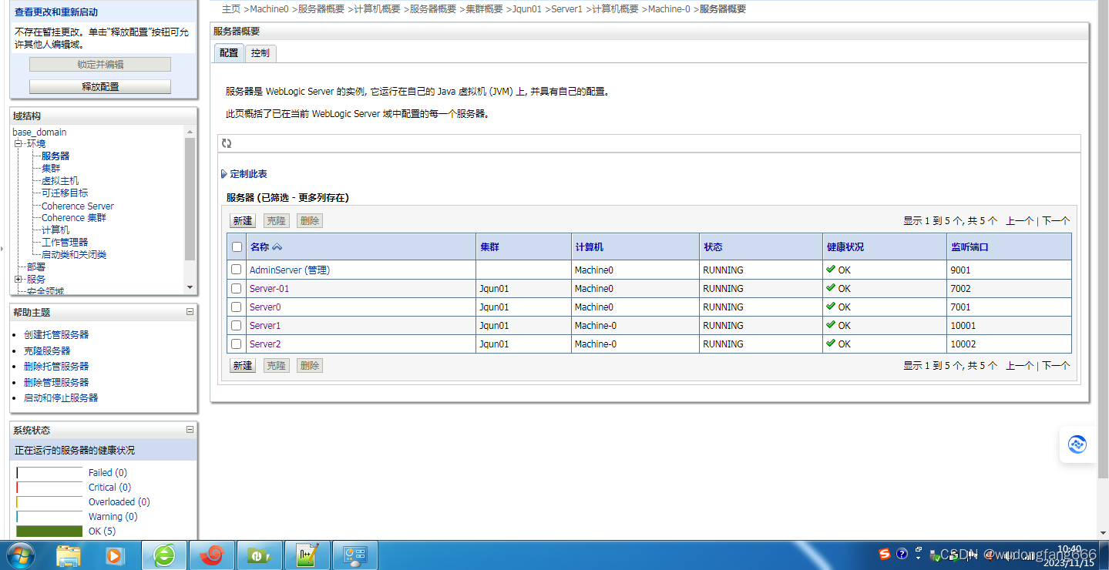Image resolution: width=1109 pixels, height=570 pixels.
Task: Open Machine-0 breadcrumb link
Action: pos(669,9)
